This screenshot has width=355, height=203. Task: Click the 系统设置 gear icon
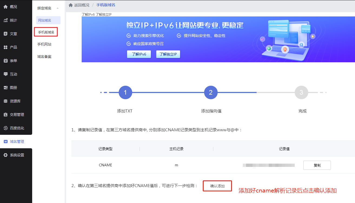(5, 155)
